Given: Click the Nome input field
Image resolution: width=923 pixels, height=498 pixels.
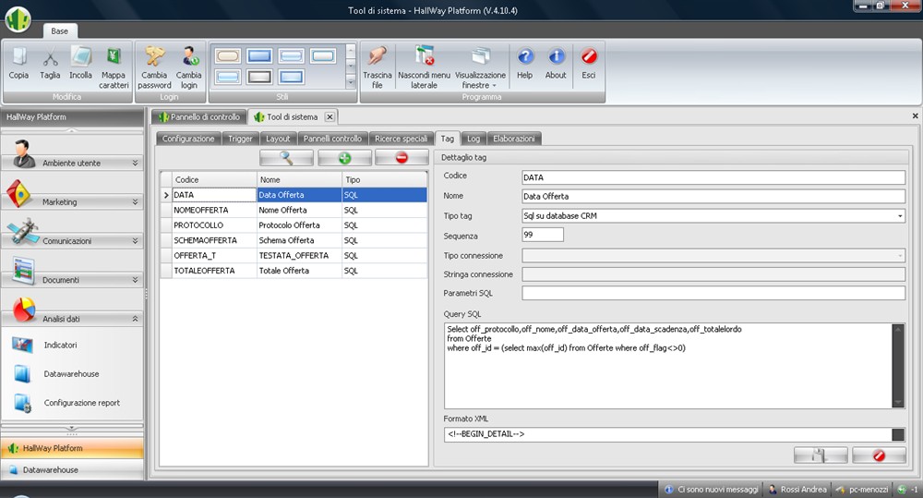Looking at the screenshot, I should (713, 196).
